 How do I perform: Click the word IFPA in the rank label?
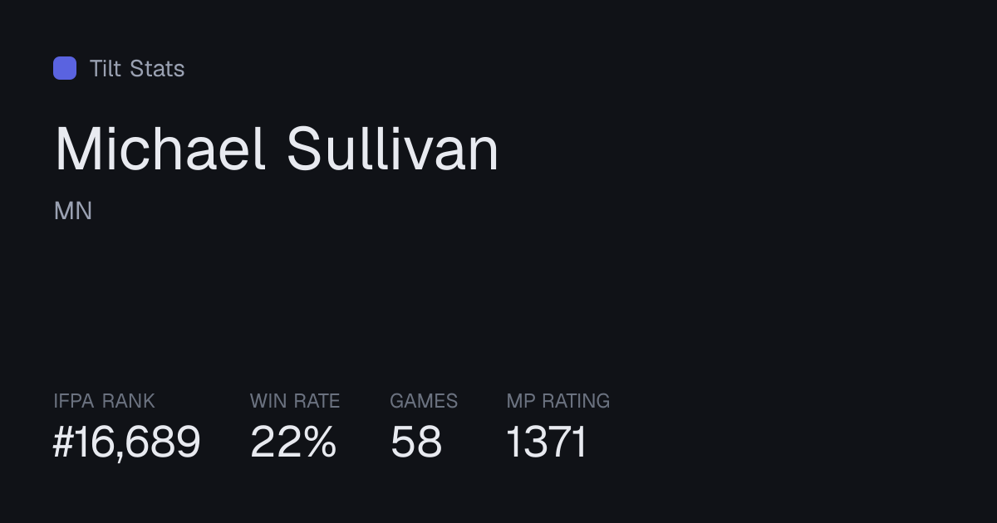[75, 401]
